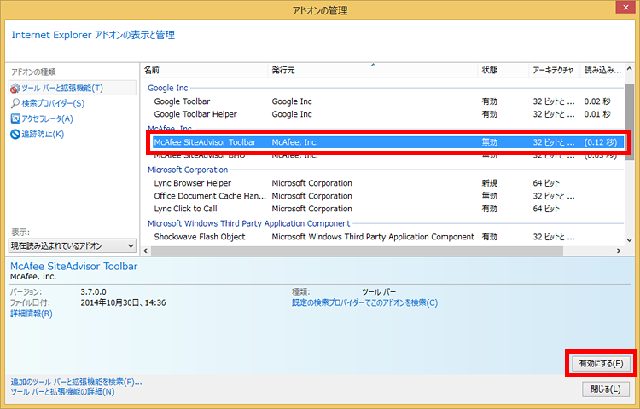Open the 詳細情報(R) link
This screenshot has width=640, height=409.
tap(32, 314)
